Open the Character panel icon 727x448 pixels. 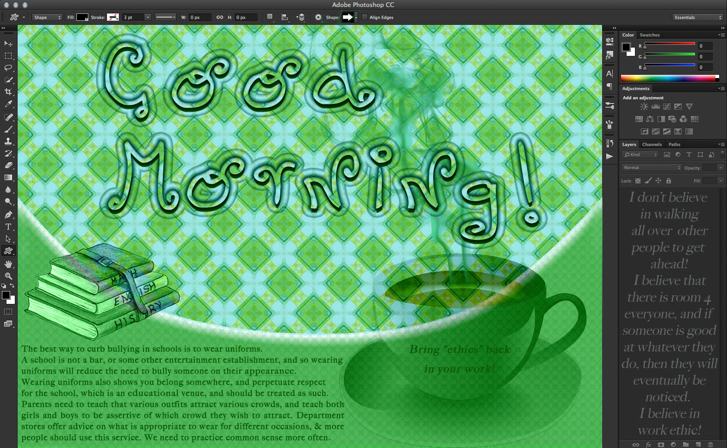609,73
